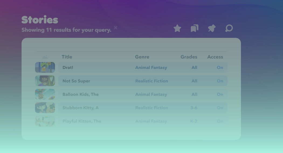Click the star favorites icon

(177, 28)
